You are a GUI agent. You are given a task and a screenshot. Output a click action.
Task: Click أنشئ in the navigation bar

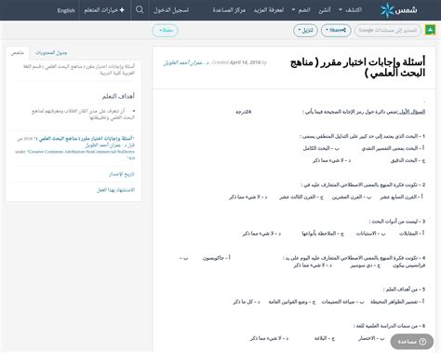[325, 10]
